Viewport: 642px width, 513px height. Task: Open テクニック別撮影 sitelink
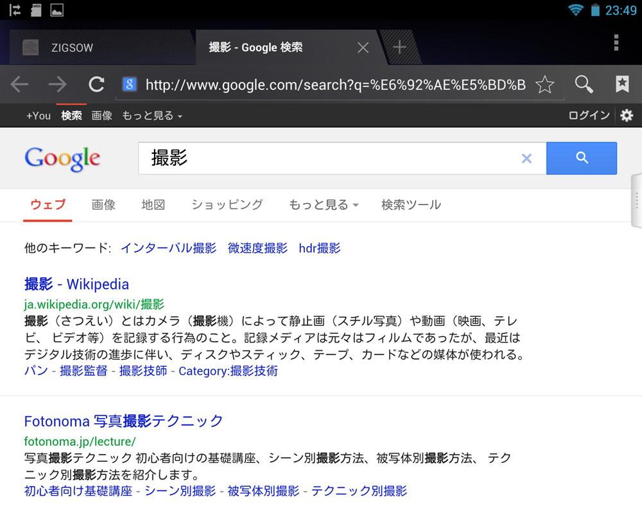(359, 491)
